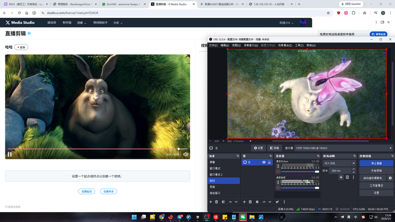Viewport: 395px width, 222px height.
Task: Open the 预排期帖子 scheduled posts tab
Action: pos(100,23)
